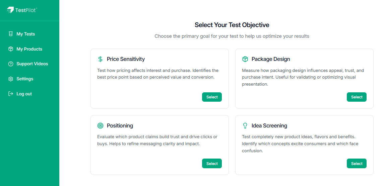Click the Support Videos question-mark icon
This screenshot has height=186, width=384.
point(10,64)
